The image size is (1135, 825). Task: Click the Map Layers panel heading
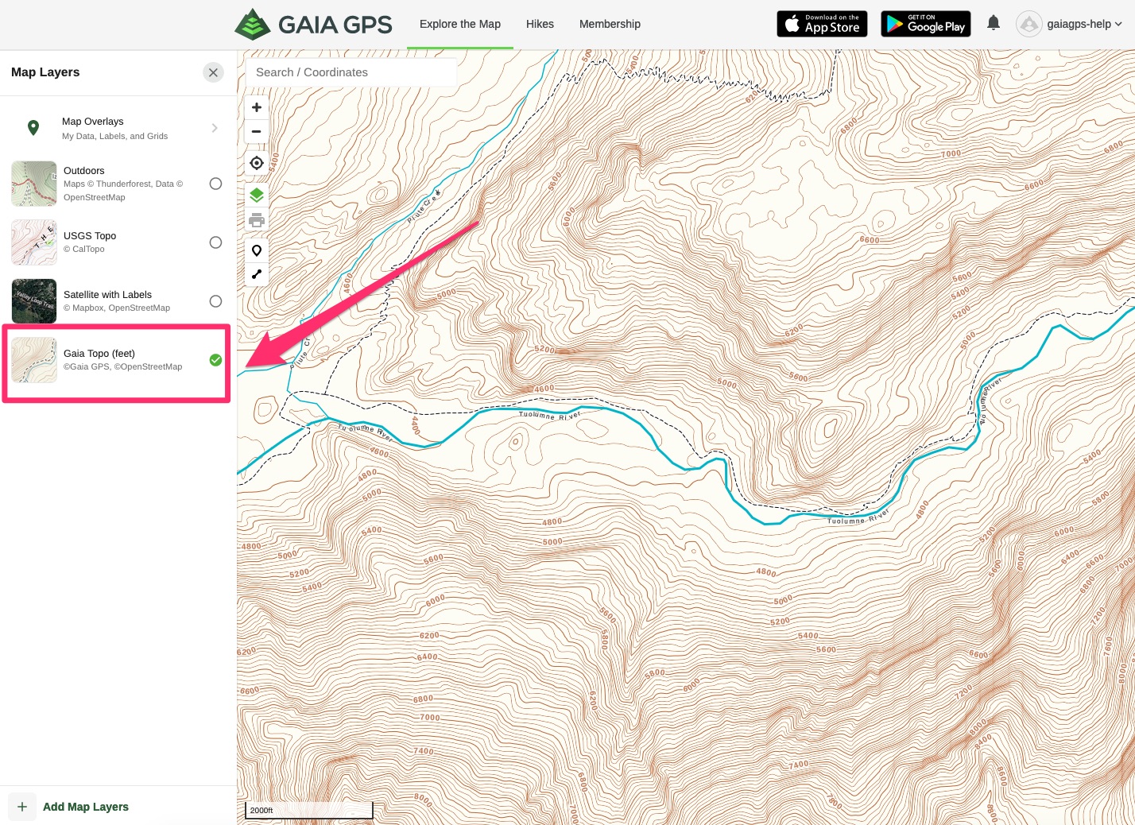pos(45,72)
